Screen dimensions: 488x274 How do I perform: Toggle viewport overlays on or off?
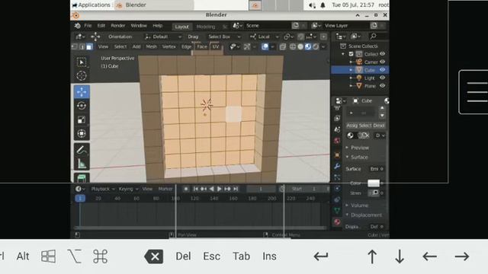click(x=265, y=46)
